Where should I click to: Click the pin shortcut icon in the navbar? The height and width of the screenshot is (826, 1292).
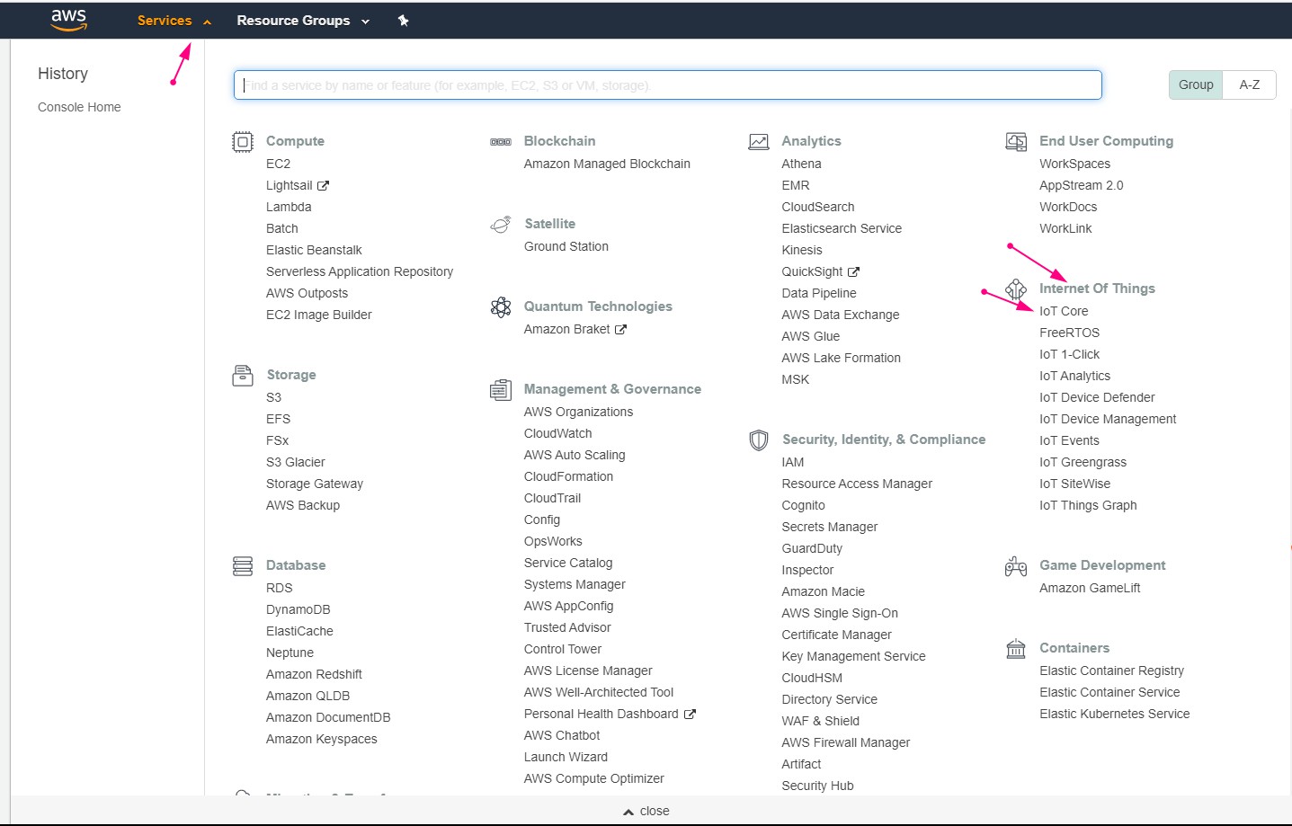[x=404, y=21]
